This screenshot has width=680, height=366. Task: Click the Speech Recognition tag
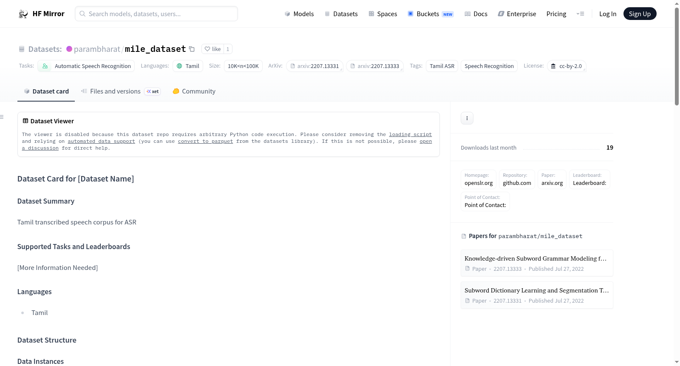tap(489, 66)
